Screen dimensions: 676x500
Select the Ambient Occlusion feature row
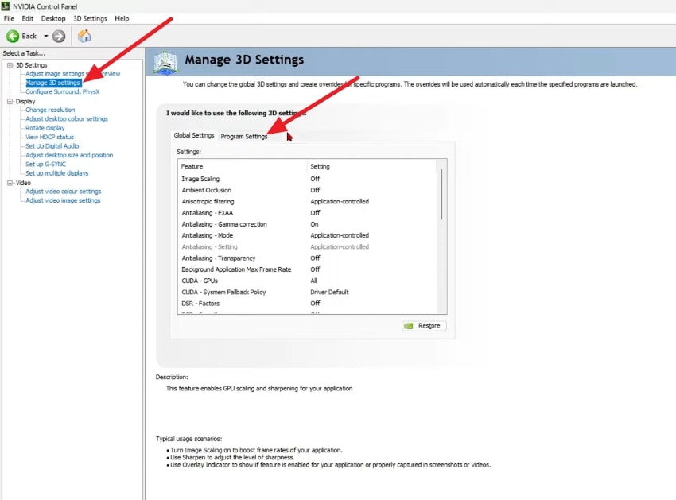308,190
